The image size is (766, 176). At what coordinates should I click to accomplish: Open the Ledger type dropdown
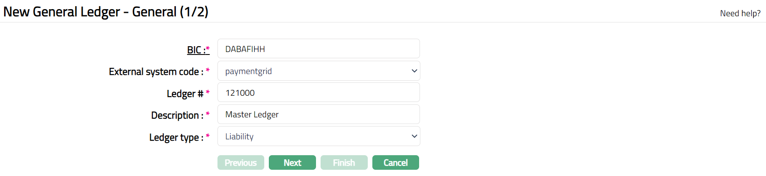[x=318, y=136]
